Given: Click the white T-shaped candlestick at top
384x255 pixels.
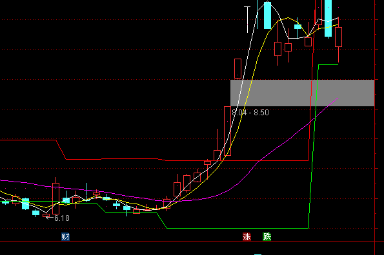Looking at the screenshot, I should (247, 19).
